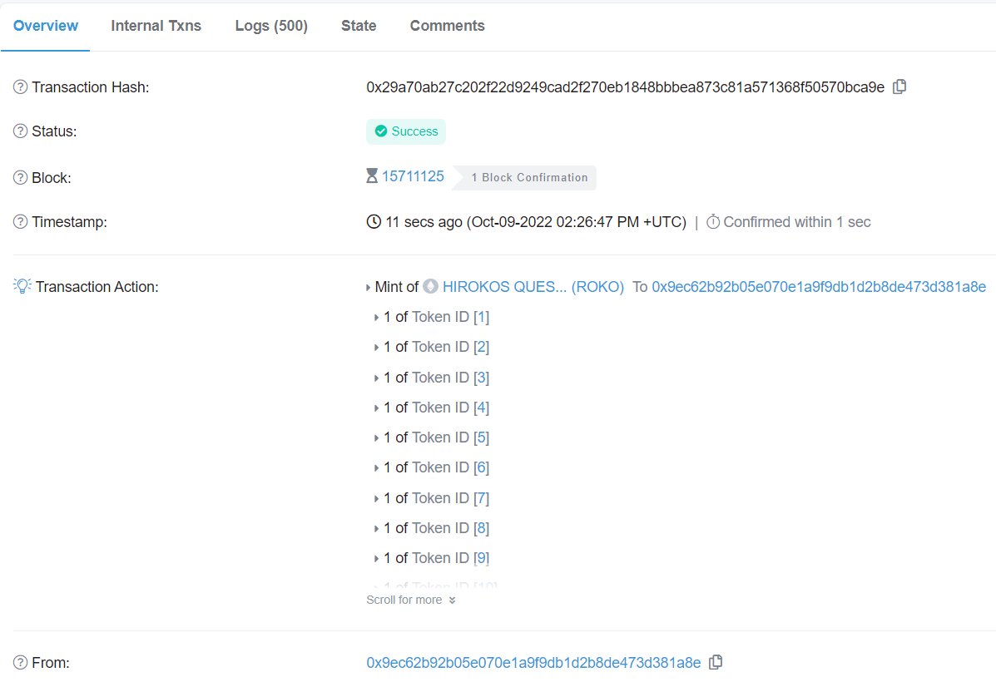The width and height of the screenshot is (996, 682).
Task: Click arrow beside Token ID [2] row
Action: 377,348
